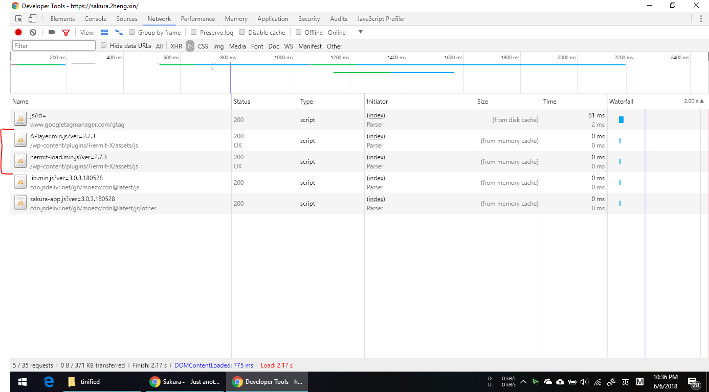Tick the Disable cache checkbox
The width and height of the screenshot is (709, 392).
[242, 32]
